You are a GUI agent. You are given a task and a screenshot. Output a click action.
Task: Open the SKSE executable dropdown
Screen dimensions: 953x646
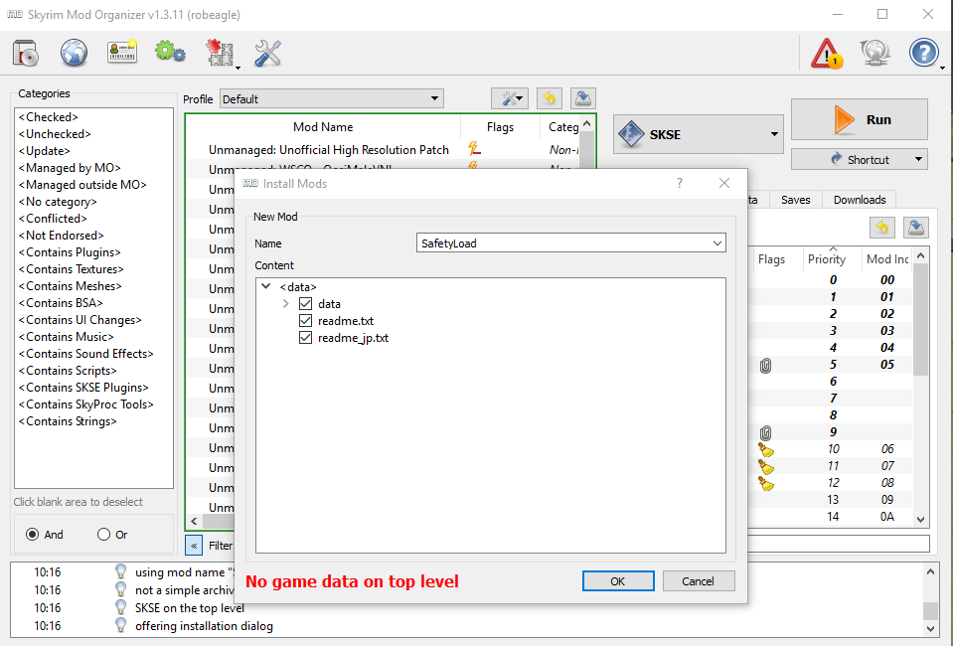(774, 134)
